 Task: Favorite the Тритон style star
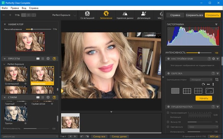tap(25, 123)
